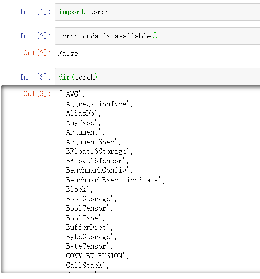Screen dimensions: 260x279
Task: Click the 'torch' word in cell 1
Action: pos(100,12)
